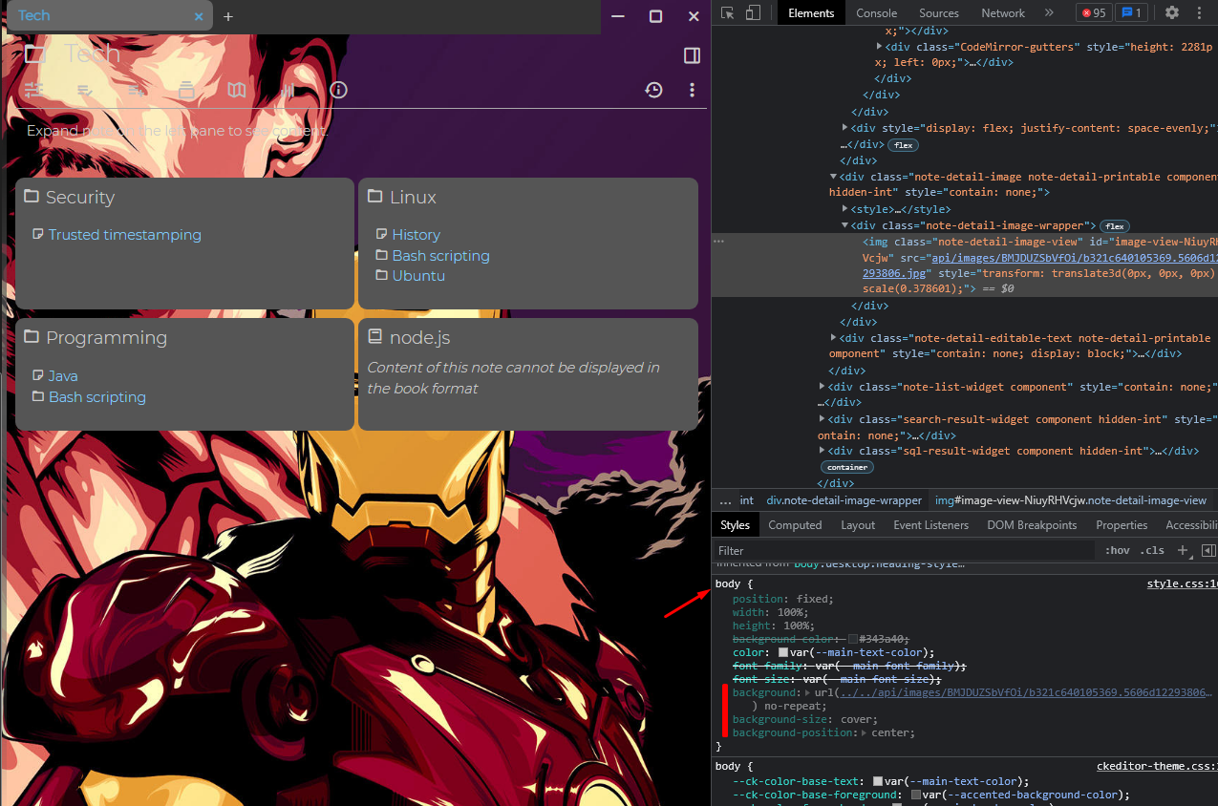Select img#image-view breadcrumb
The width and height of the screenshot is (1218, 806).
click(1071, 500)
